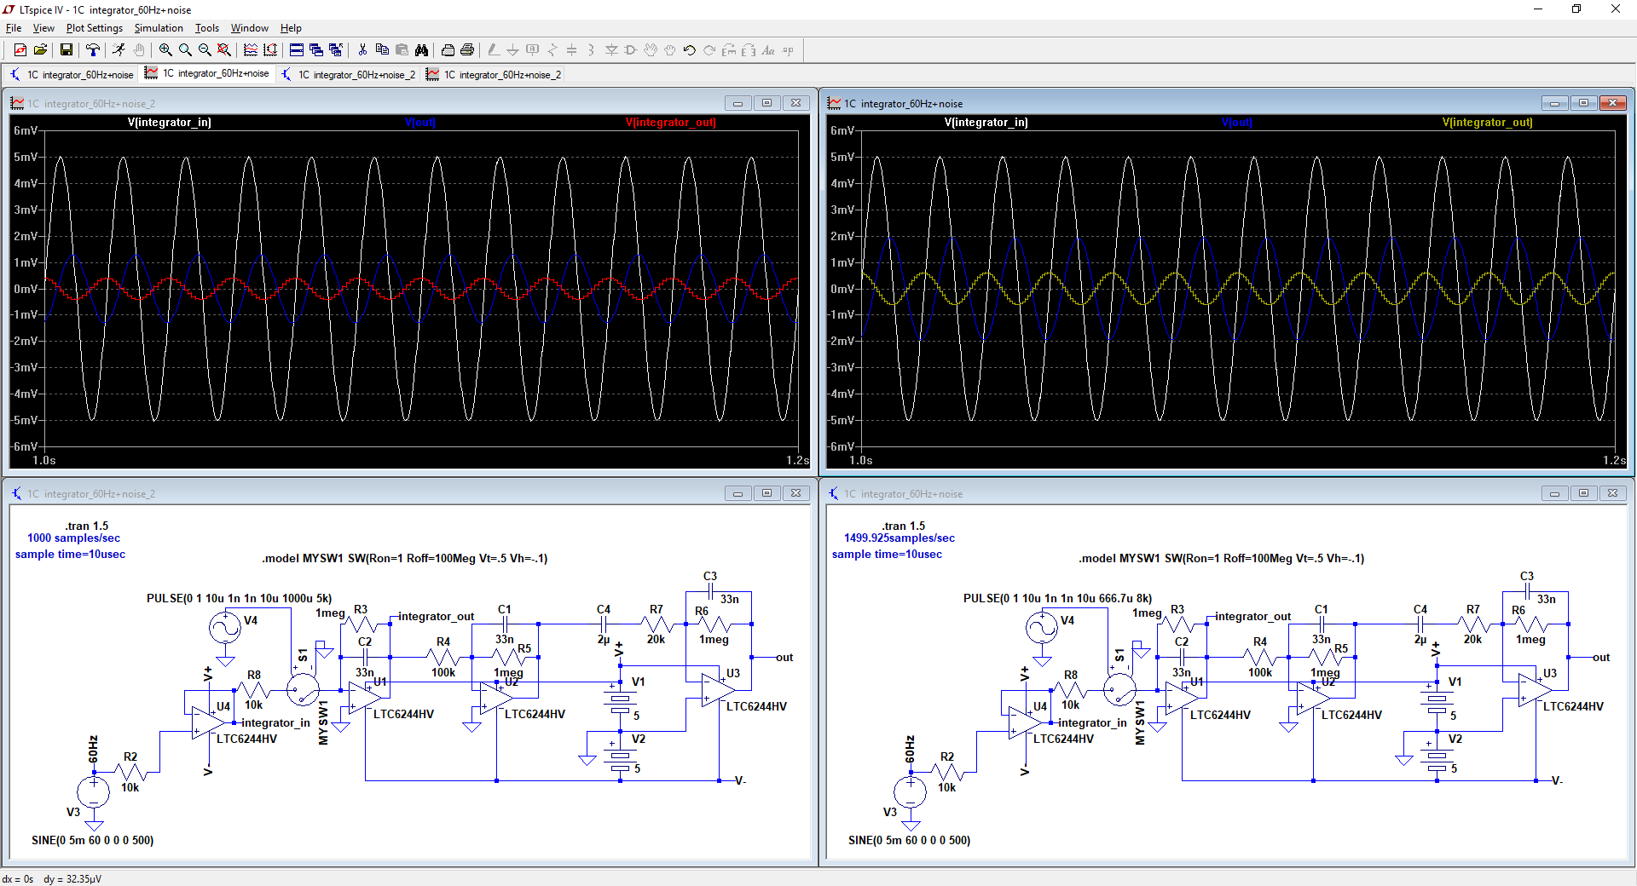Click the Undo arrow icon
Viewport: 1637px width, 886px height.
(x=689, y=50)
